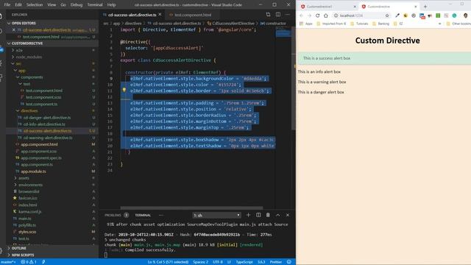This screenshot has height=265, width=471.
Task: Switch to the PROBLEMS panel tab
Action: (113, 215)
